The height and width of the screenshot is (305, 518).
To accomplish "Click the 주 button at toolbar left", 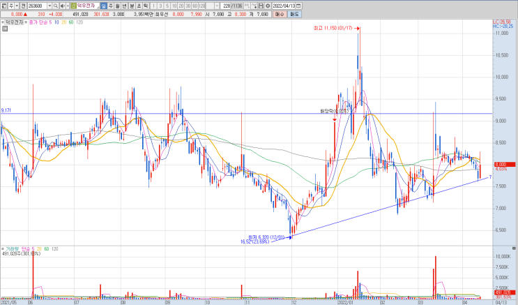I will pos(11,6).
